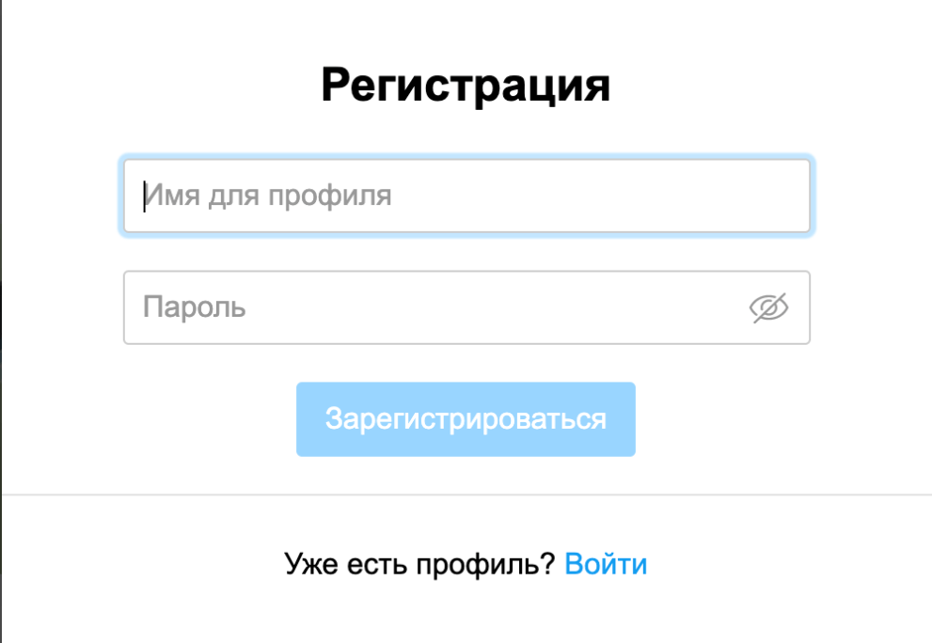Click the horizontal divider below the register button
The image size is (932, 643).
click(466, 494)
